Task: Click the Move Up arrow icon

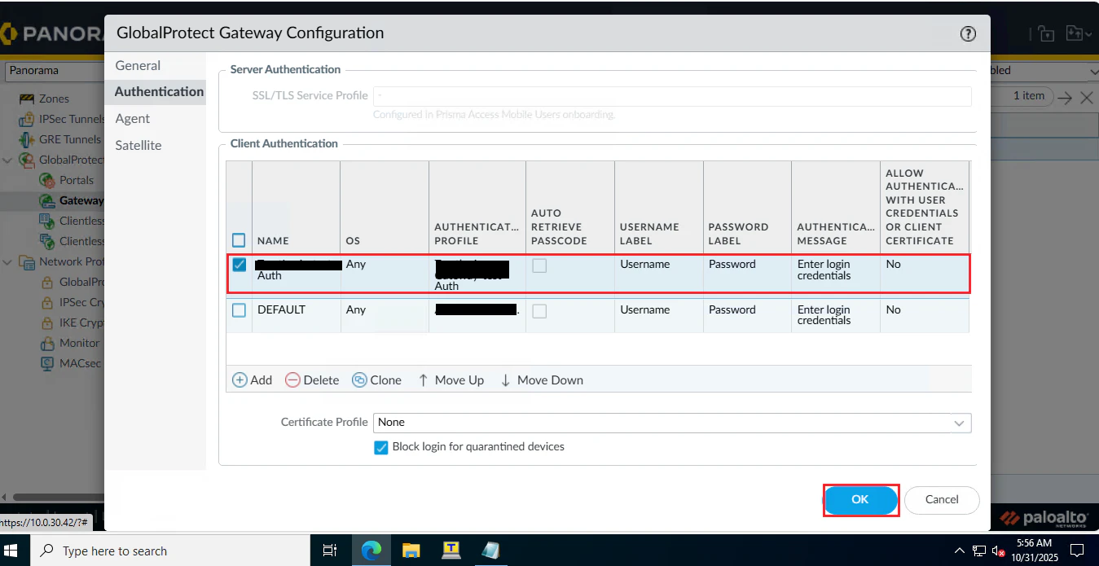Action: (423, 380)
